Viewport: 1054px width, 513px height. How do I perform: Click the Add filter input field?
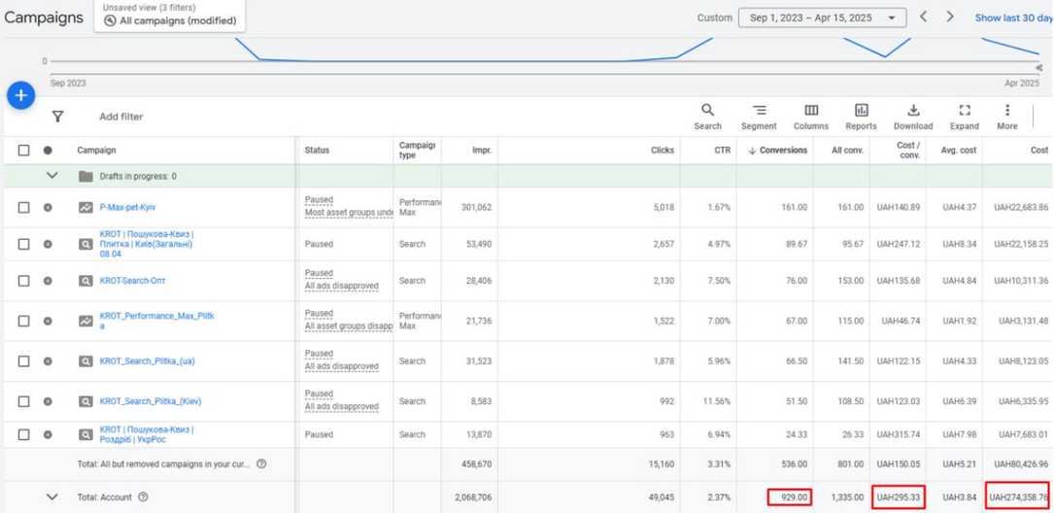point(121,117)
